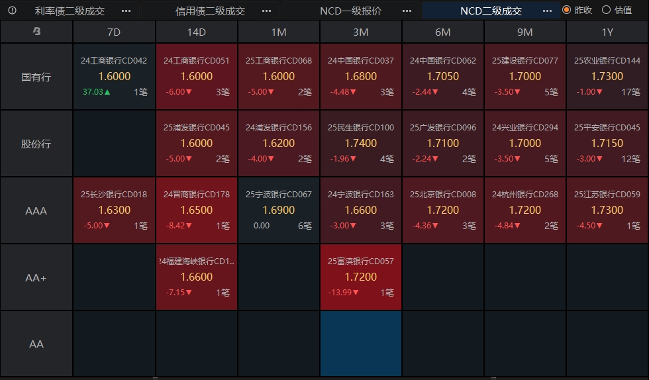Viewport: 649px width, 380px height.
Task: Open the 25建设银行CD077 cell
Action: (x=524, y=77)
